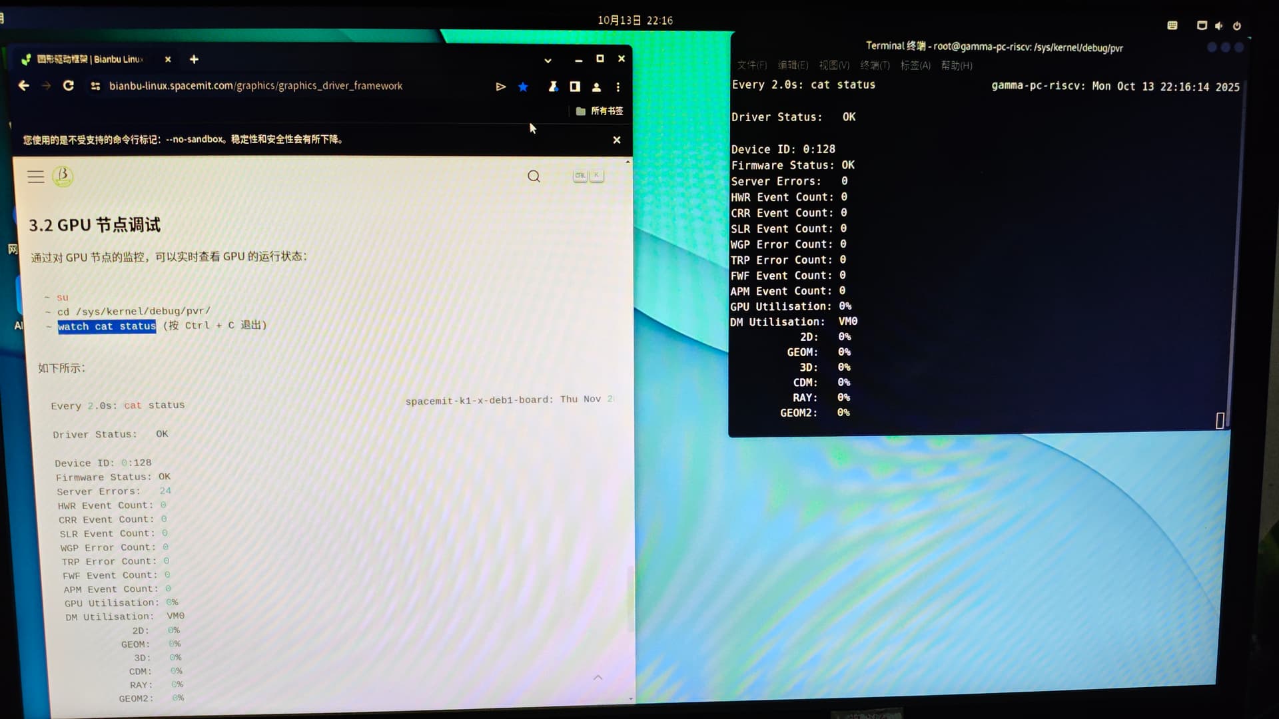Image resolution: width=1279 pixels, height=719 pixels.
Task: Open the power menu tray icon
Action: pyautogui.click(x=1237, y=25)
